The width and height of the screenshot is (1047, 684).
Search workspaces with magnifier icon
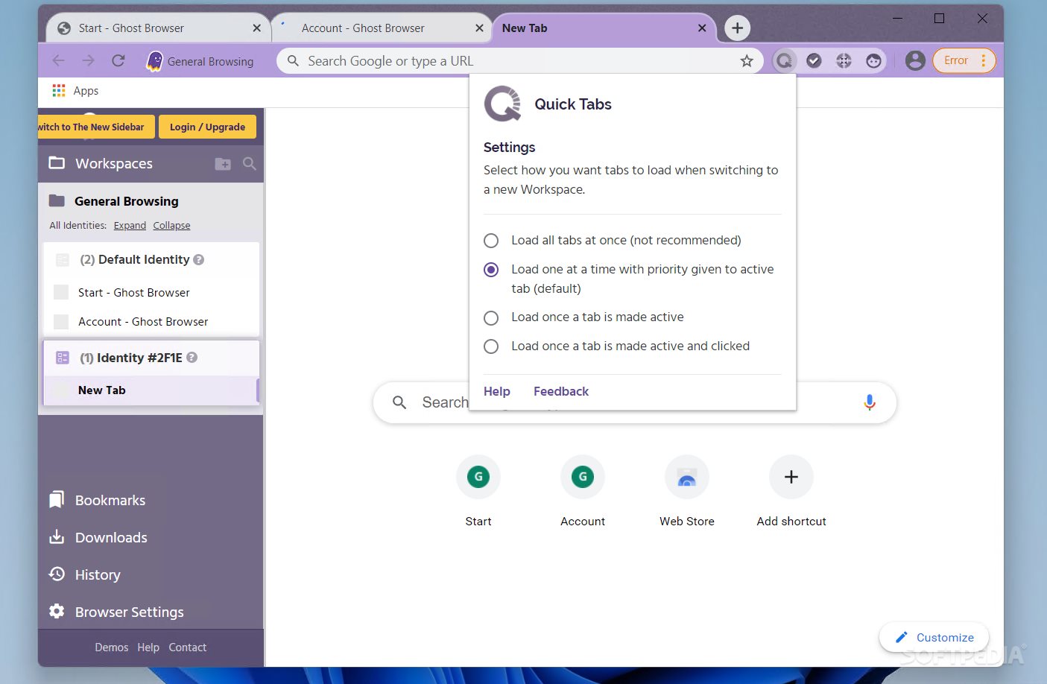250,164
